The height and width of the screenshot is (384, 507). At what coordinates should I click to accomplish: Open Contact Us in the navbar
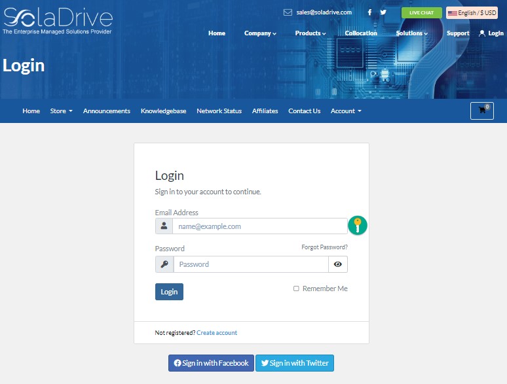click(304, 111)
